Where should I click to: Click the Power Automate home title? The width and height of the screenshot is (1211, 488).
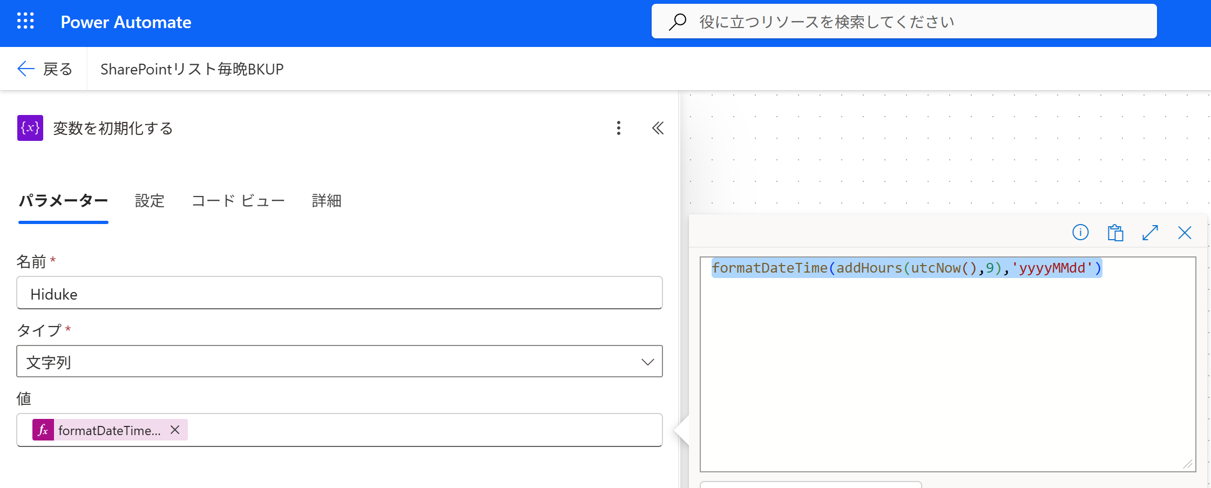coord(126,22)
